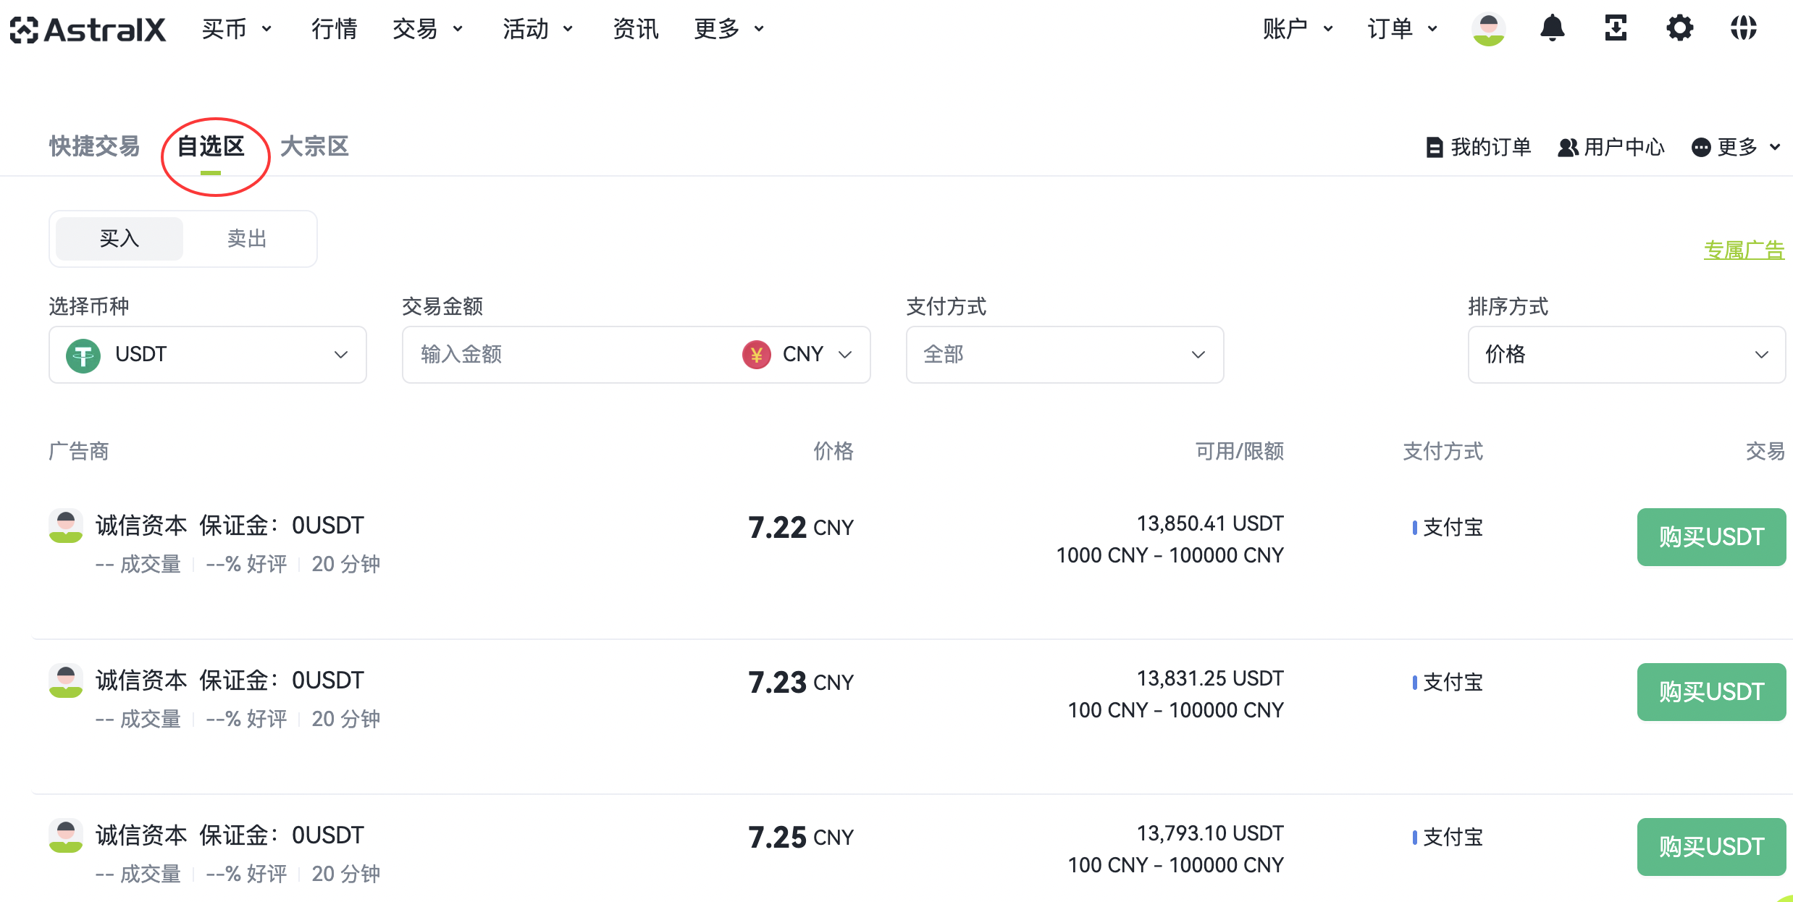Viewport: 1793px width, 902px height.
Task: Click the 7.25 CNY price
Action: pyautogui.click(x=801, y=838)
